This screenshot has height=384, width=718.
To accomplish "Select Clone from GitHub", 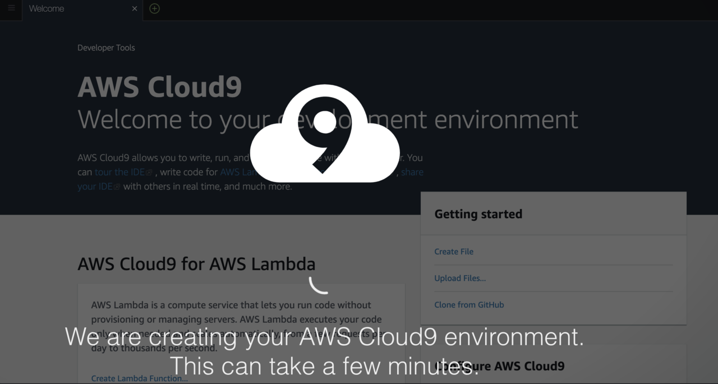I will click(x=469, y=305).
